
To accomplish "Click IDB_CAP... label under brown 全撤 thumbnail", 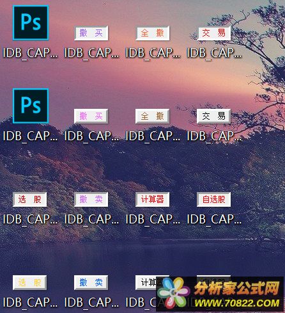I will (x=153, y=136).
